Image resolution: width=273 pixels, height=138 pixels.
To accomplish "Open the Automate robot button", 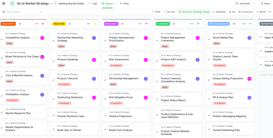I will [243, 3].
